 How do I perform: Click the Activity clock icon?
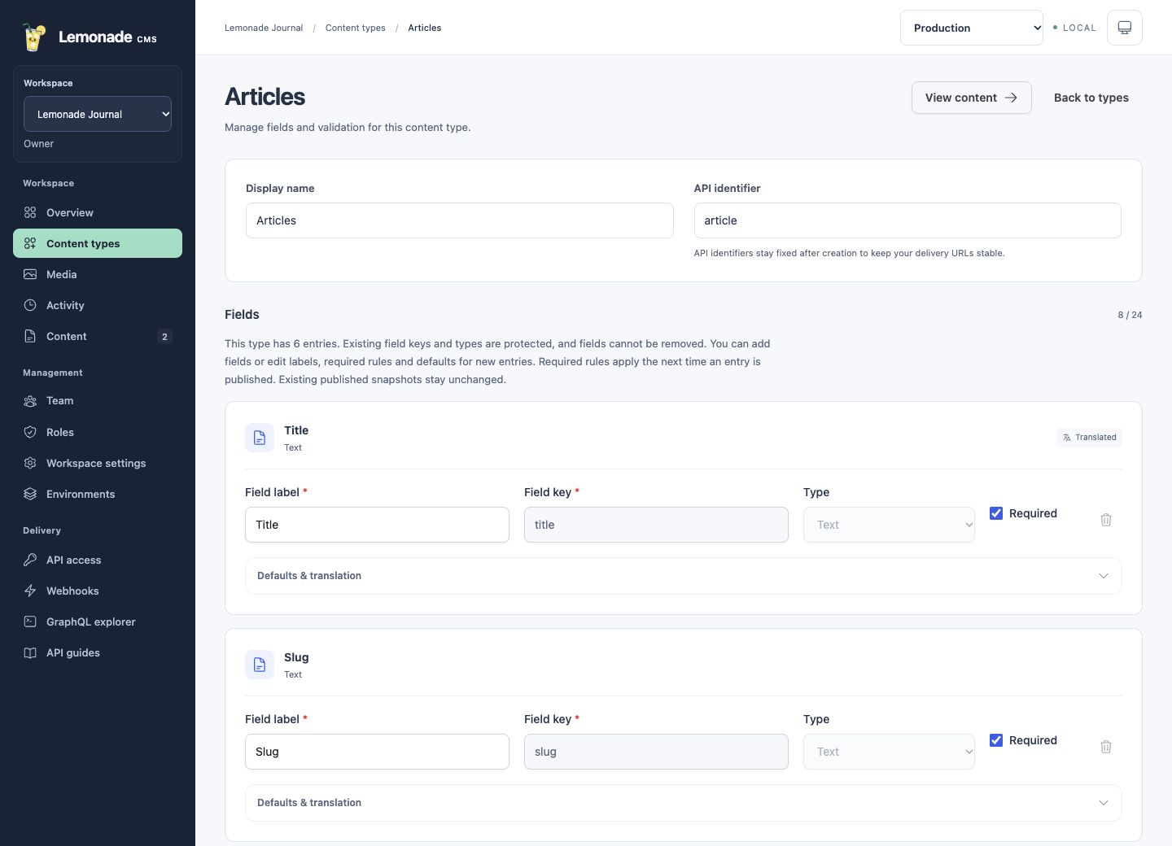click(x=30, y=305)
